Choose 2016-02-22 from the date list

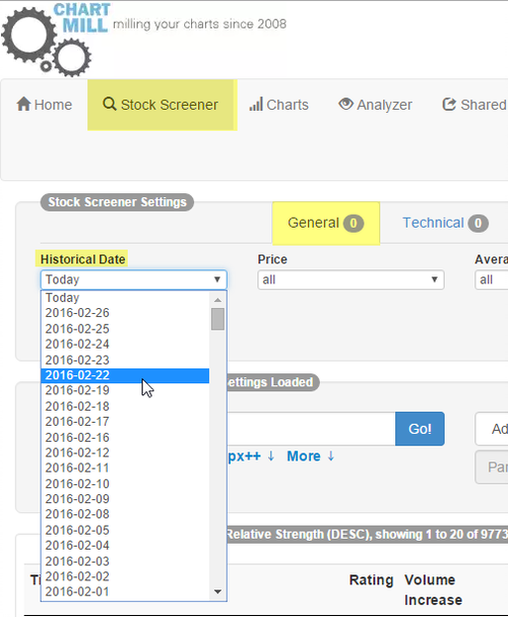pos(125,375)
